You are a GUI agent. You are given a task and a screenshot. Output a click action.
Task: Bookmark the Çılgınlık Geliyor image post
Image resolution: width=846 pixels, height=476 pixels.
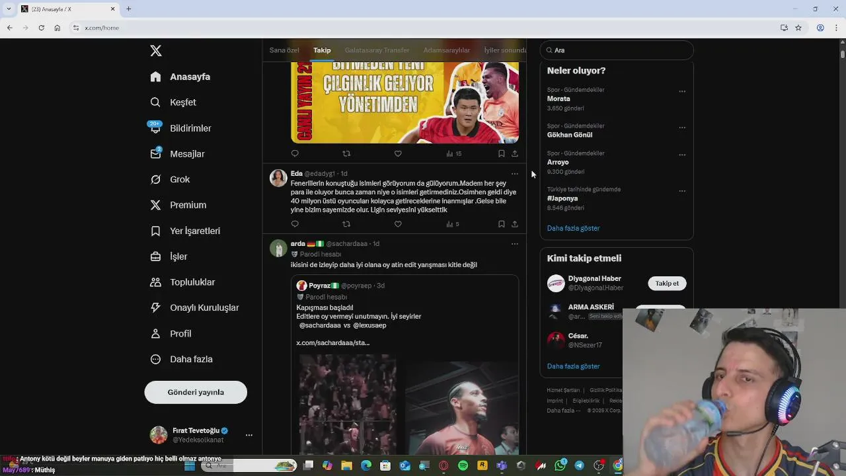(502, 153)
